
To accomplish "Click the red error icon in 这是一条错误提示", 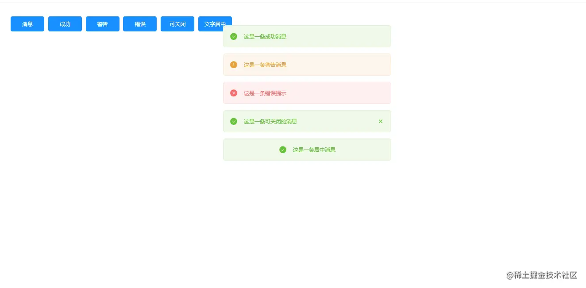I will click(x=234, y=93).
